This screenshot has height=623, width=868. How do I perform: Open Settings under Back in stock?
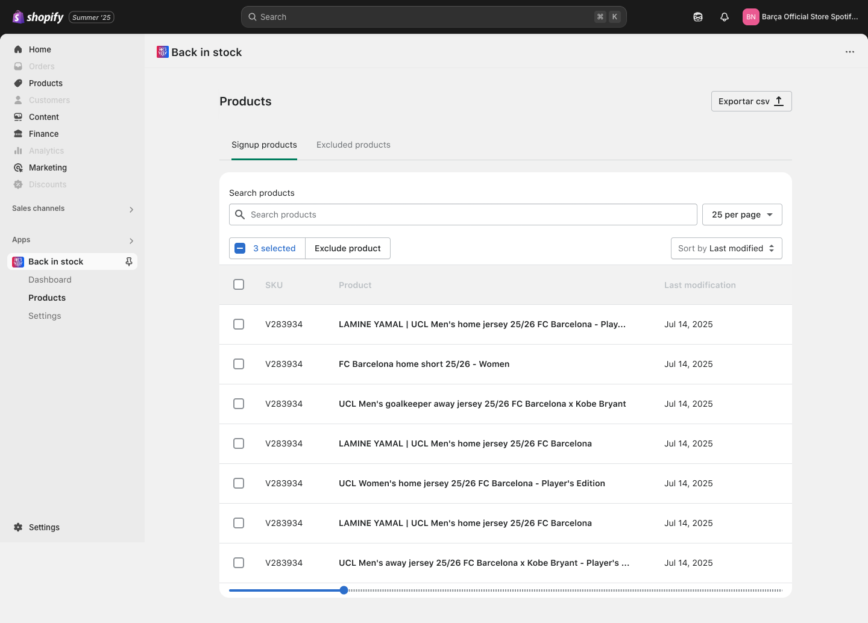[x=45, y=316]
